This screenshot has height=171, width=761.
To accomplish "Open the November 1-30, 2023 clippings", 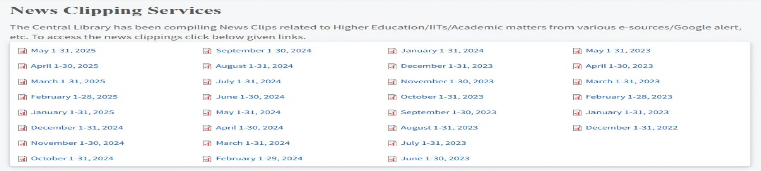I will 447,81.
